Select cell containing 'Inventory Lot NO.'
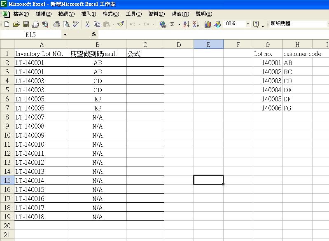This screenshot has width=329, height=241. point(42,54)
